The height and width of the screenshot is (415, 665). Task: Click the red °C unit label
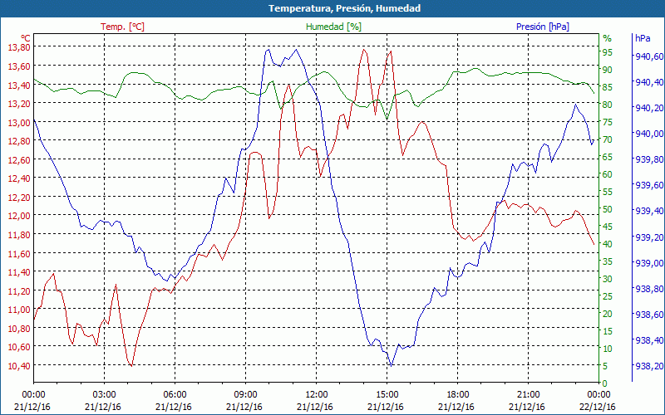pos(26,38)
